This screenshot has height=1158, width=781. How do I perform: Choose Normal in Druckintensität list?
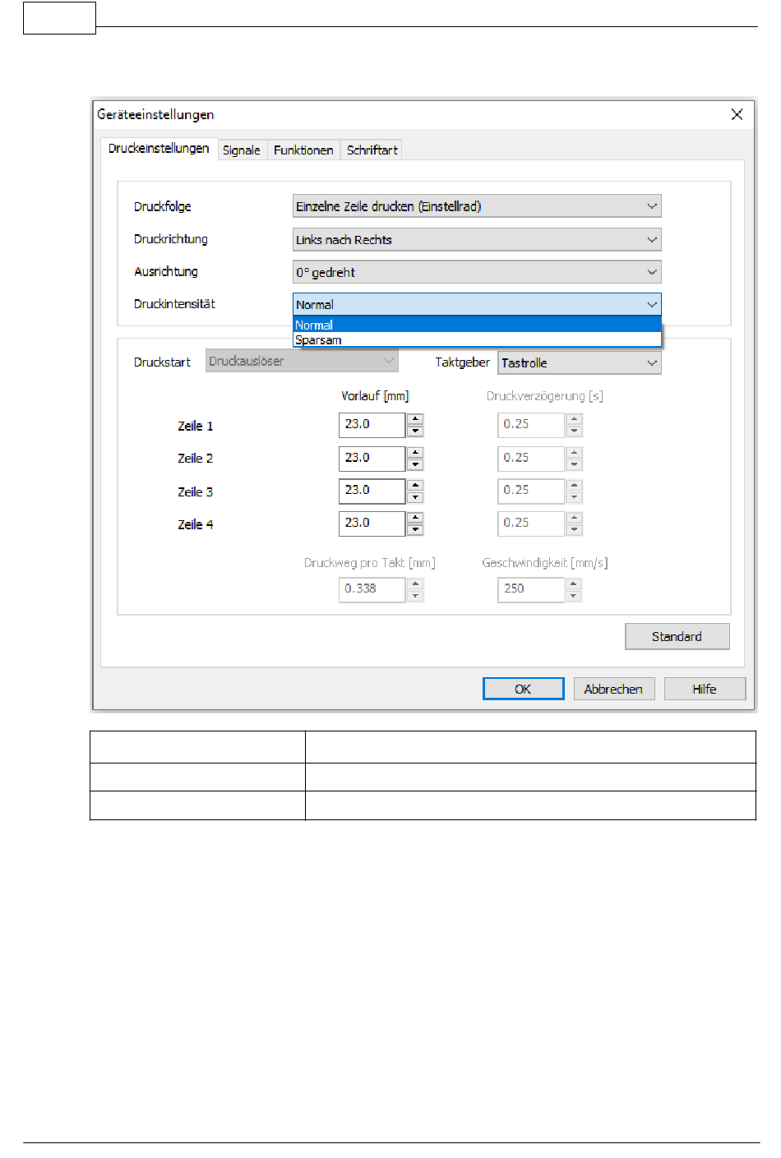click(x=477, y=325)
